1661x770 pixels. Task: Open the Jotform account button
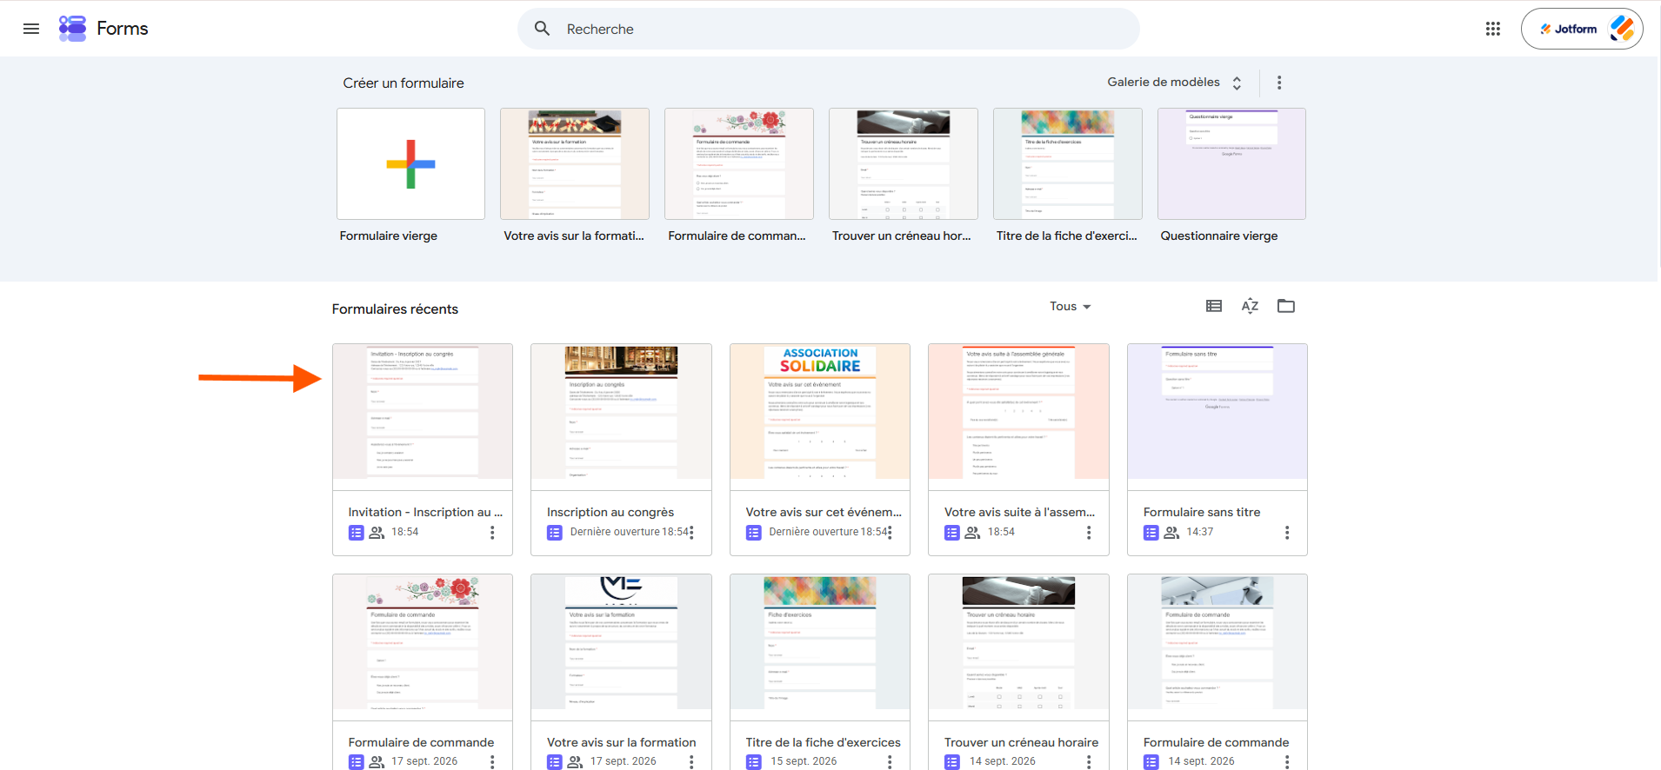pos(1582,29)
